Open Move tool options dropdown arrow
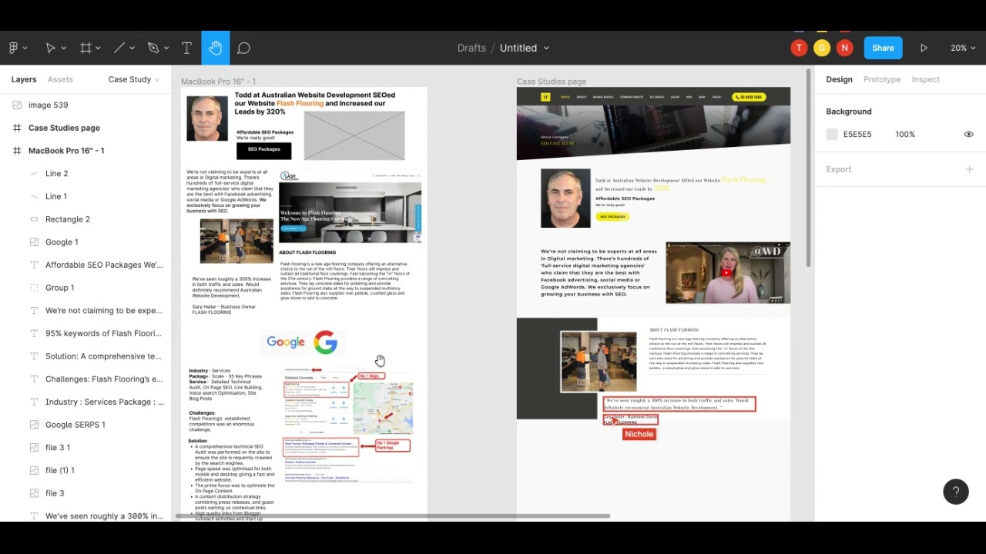Image resolution: width=986 pixels, height=554 pixels. pyautogui.click(x=63, y=48)
